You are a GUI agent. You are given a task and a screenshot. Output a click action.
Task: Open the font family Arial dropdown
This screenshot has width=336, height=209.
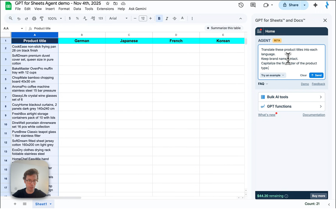(118, 18)
